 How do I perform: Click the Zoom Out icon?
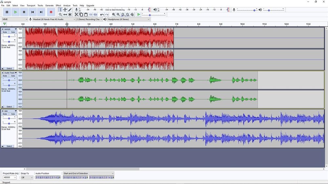[x=118, y=14]
